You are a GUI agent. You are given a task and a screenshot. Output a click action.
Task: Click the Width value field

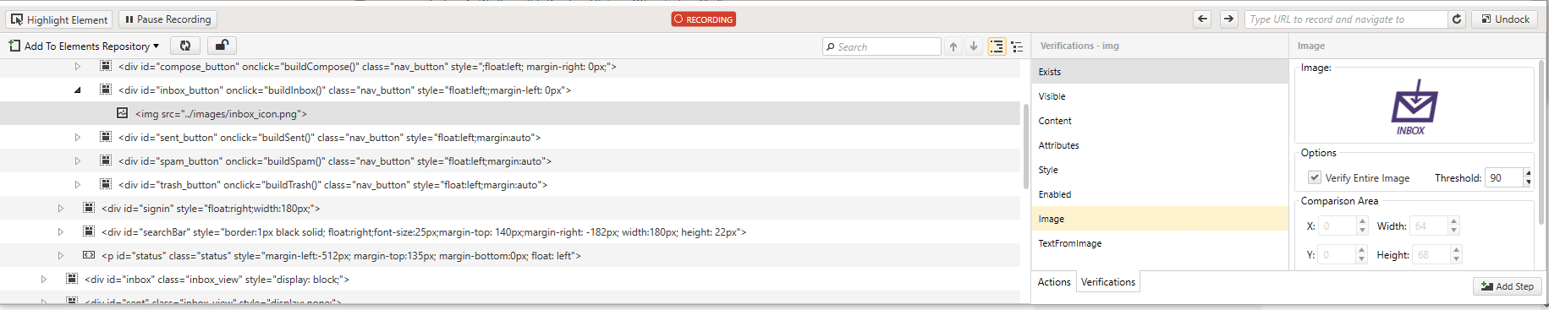tap(1428, 226)
